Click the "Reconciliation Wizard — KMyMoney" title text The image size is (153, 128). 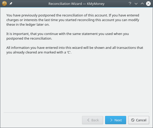[76, 4]
